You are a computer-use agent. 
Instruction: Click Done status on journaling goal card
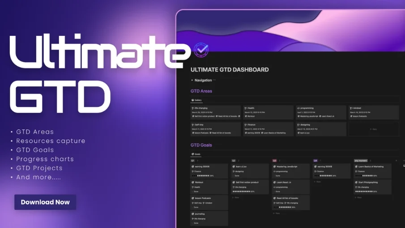(195, 223)
